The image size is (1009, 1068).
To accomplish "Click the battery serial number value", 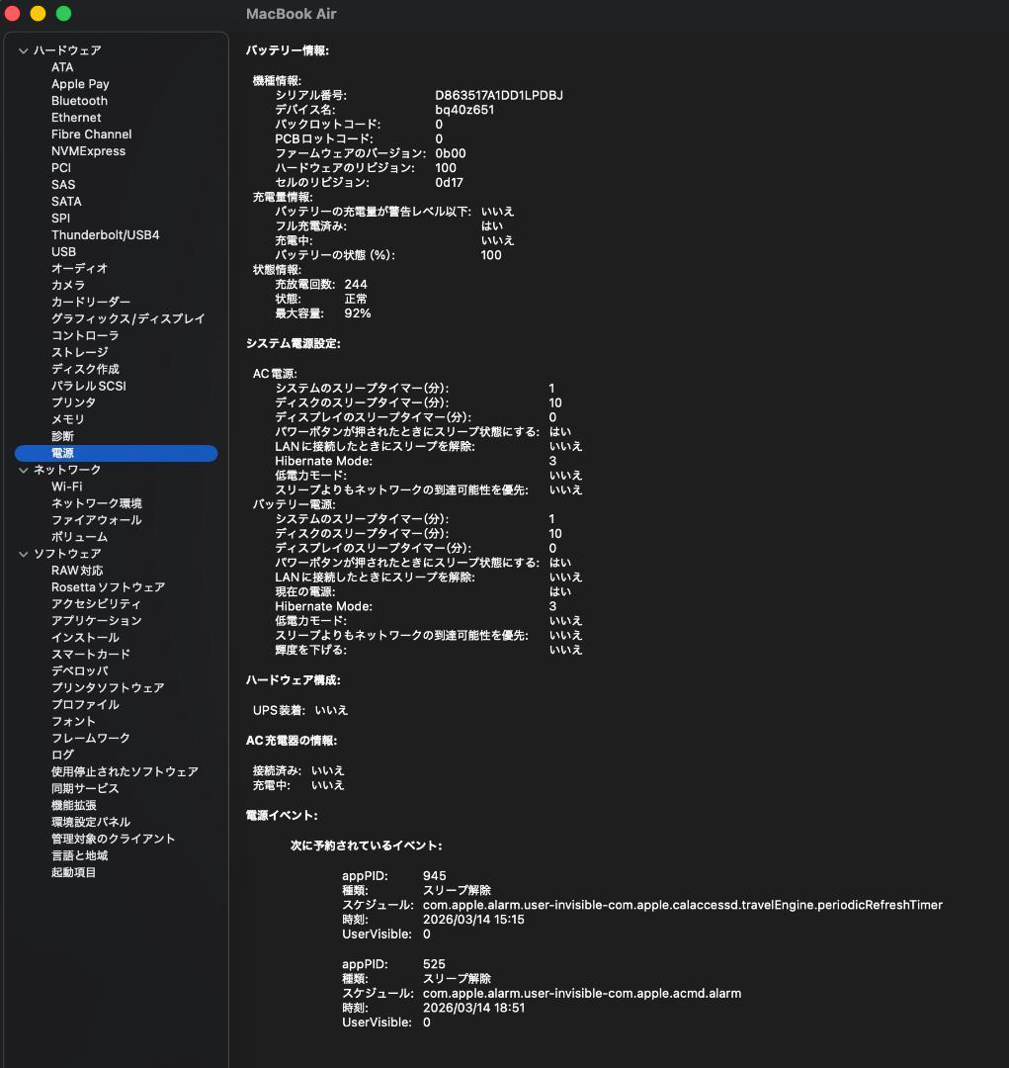I will pyautogui.click(x=498, y=95).
